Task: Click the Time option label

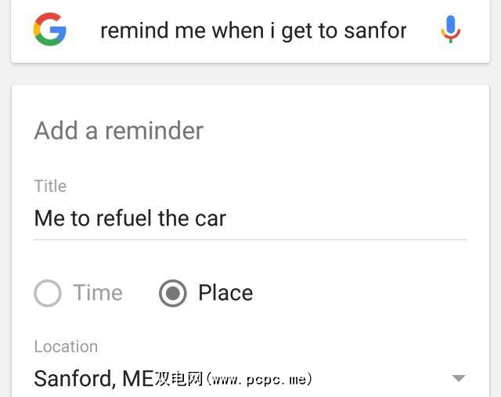Action: tap(98, 293)
